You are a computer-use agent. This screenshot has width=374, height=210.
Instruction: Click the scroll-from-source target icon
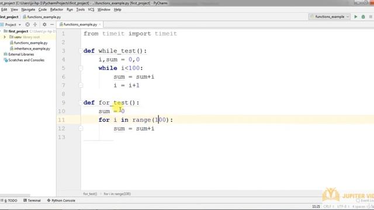(x=27, y=24)
